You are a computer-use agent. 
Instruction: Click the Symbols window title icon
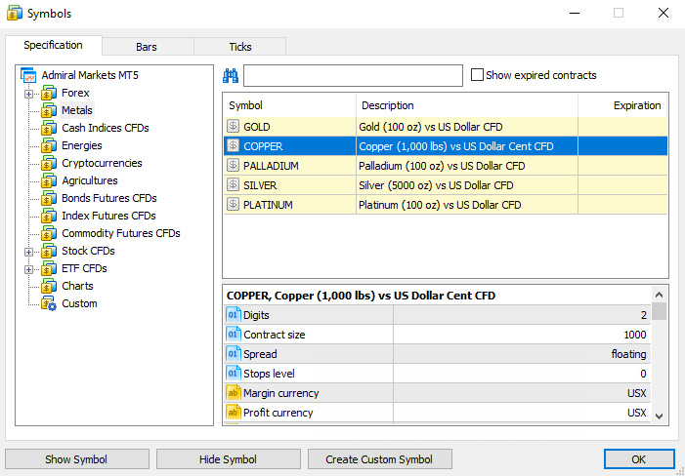pyautogui.click(x=15, y=13)
